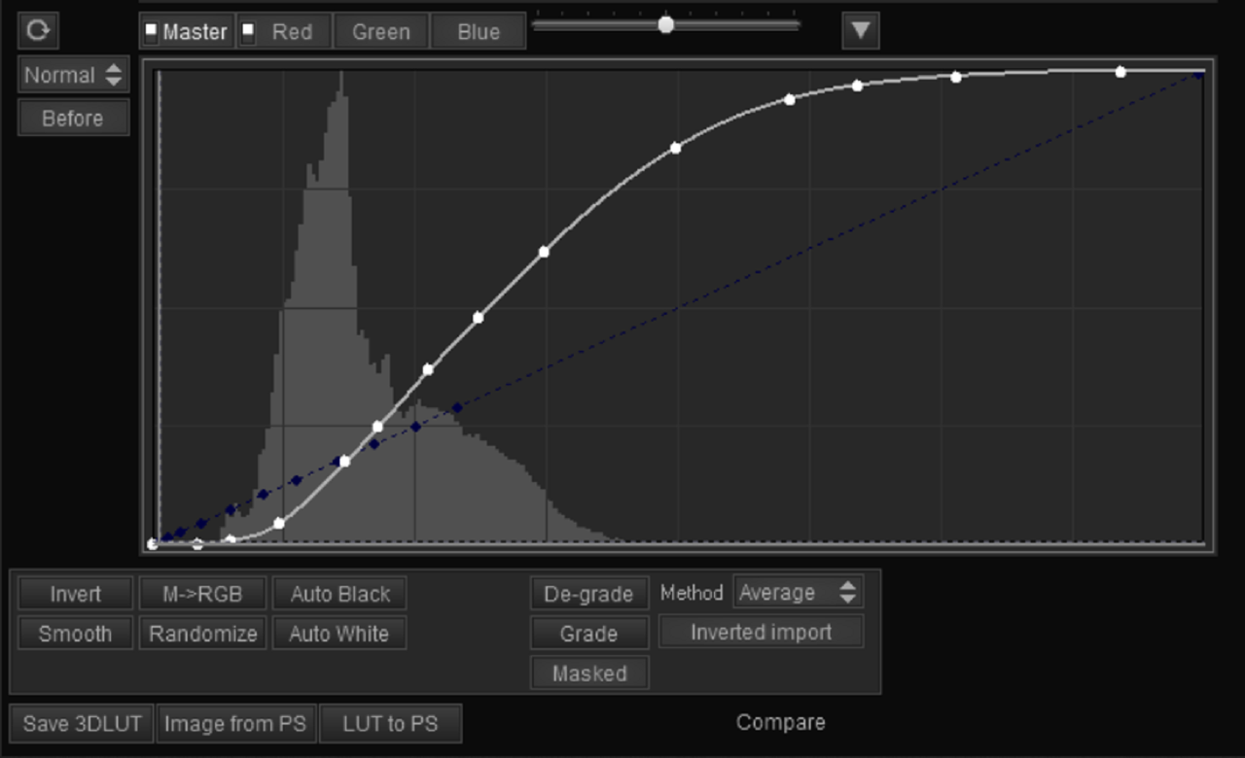Click the Inverted import button

761,633
